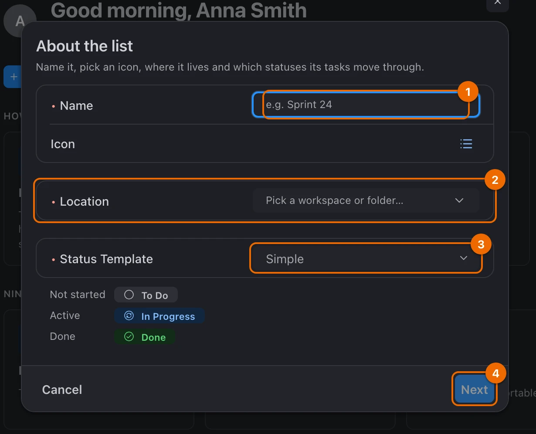This screenshot has height=434, width=536.
Task: Click the To Do status badge
Action: [146, 295]
